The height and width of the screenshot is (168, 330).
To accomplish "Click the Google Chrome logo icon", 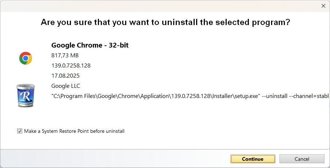I will (x=25, y=58).
